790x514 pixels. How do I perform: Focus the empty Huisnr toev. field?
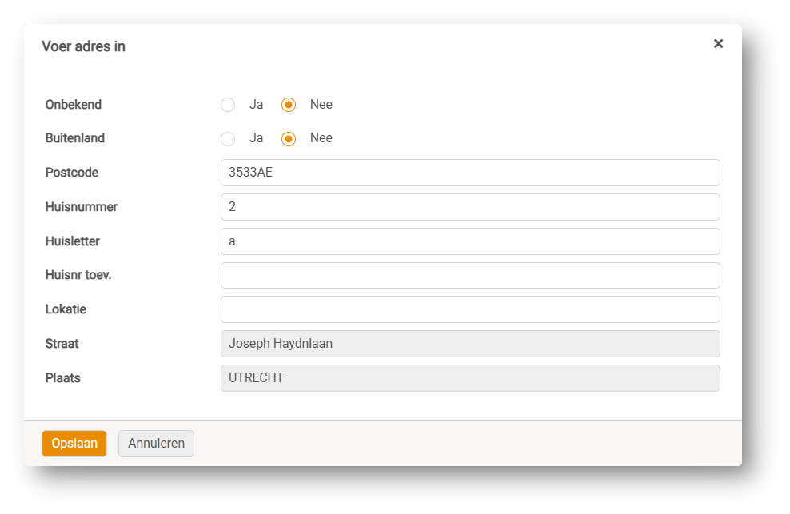pos(470,275)
